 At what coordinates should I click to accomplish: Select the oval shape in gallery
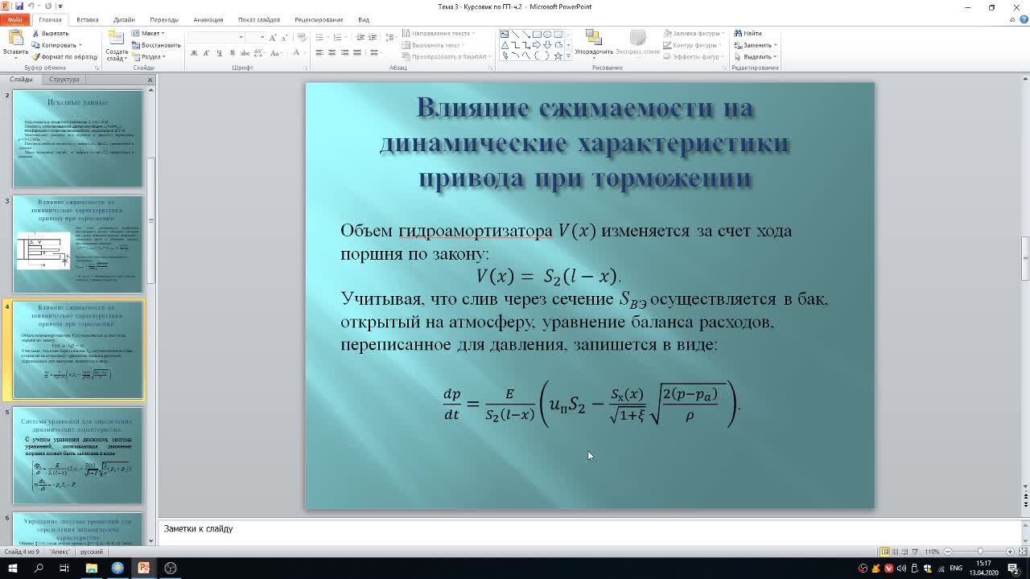coord(547,35)
